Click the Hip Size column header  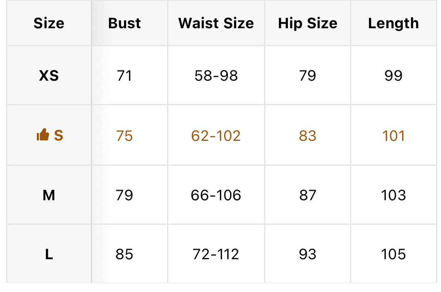(308, 23)
